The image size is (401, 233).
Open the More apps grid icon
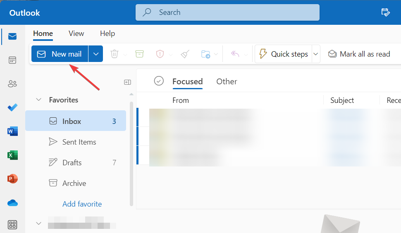[12, 225]
